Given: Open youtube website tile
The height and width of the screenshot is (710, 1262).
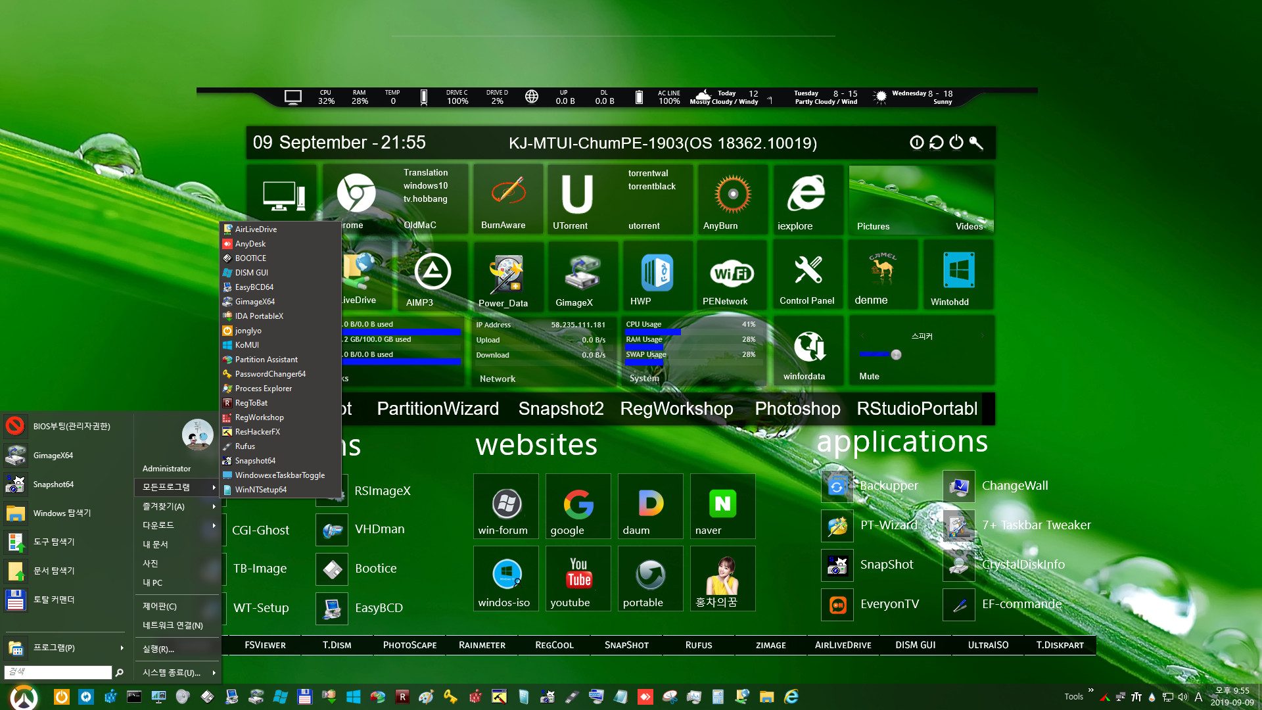Looking at the screenshot, I should pos(578,578).
